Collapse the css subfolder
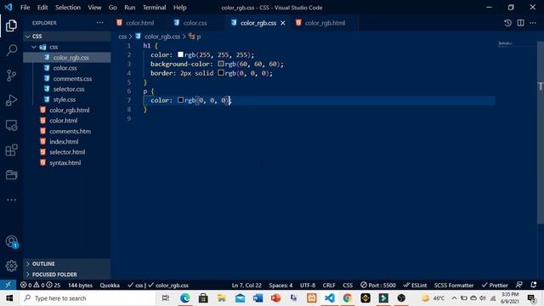This screenshot has width=544, height=306. coord(67,47)
